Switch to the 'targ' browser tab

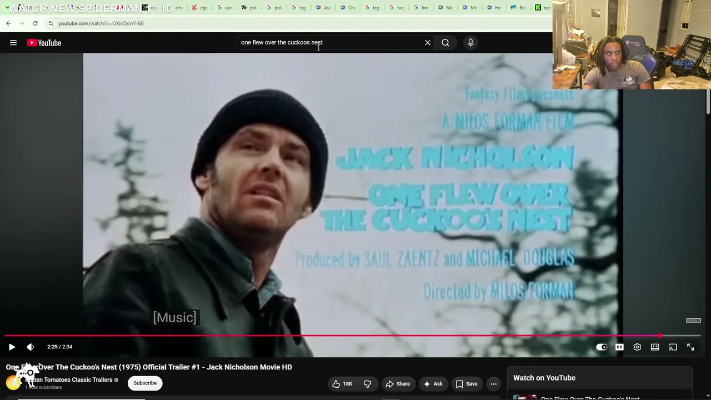click(x=397, y=8)
